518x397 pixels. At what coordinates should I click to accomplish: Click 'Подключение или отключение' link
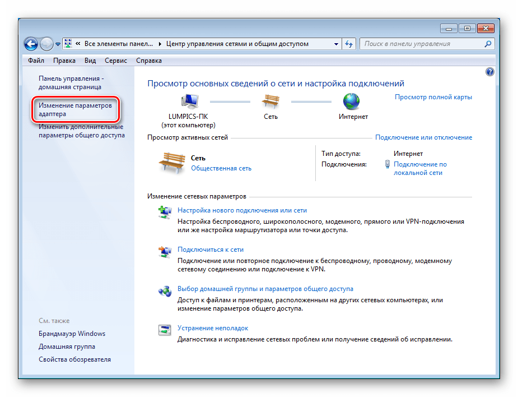coord(423,137)
